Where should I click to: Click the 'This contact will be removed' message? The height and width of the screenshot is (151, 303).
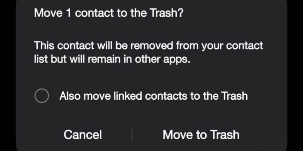pos(148,46)
